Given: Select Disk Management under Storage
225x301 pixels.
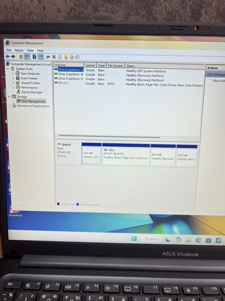Looking at the screenshot, I should click(x=33, y=101).
